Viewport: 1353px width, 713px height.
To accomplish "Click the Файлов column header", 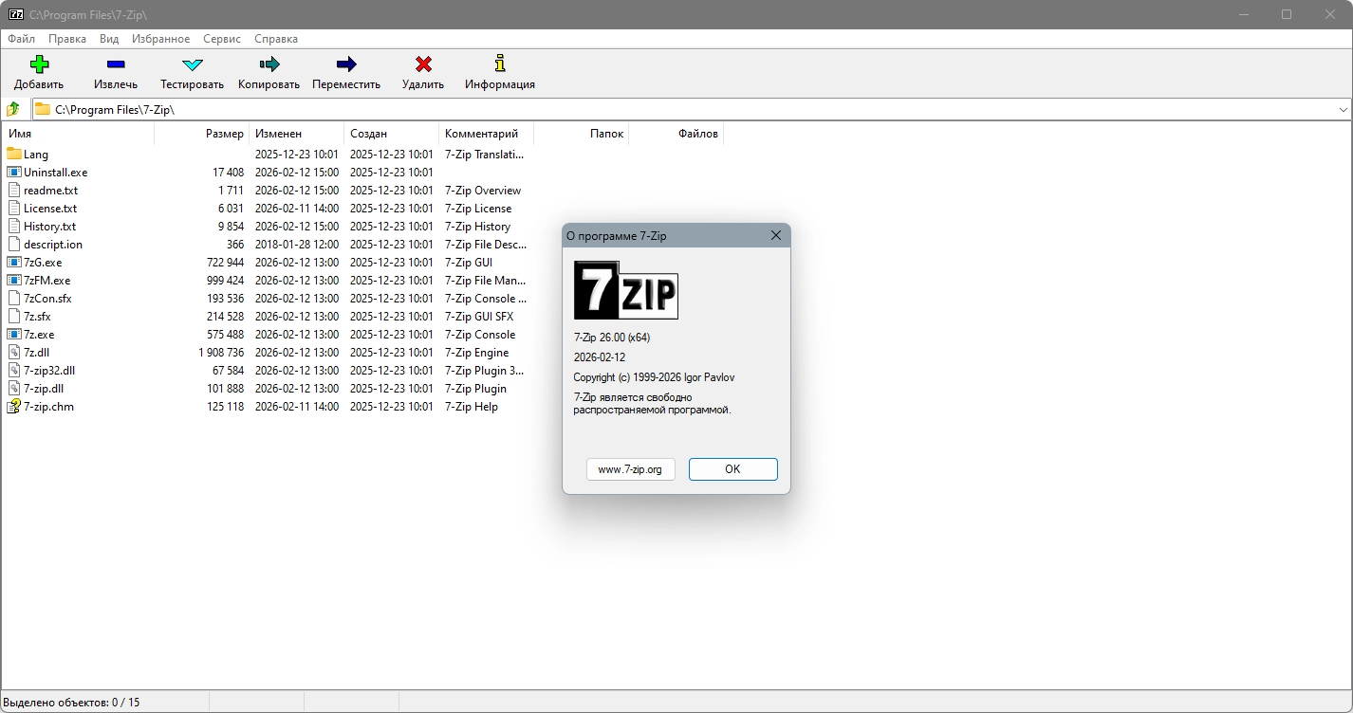I will (x=676, y=134).
